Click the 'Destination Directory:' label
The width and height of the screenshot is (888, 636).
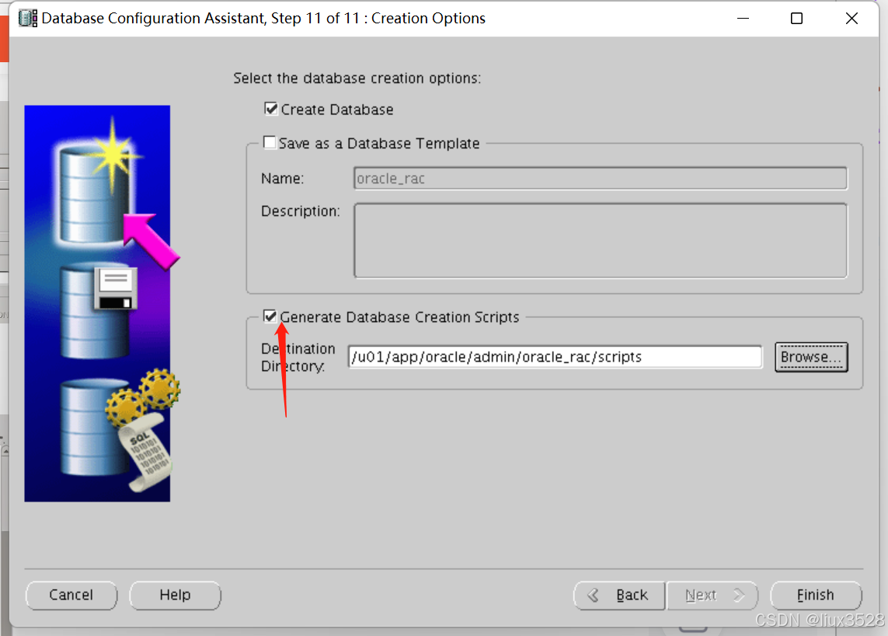[298, 357]
